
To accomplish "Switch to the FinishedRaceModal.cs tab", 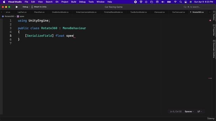I will pos(113,12).
